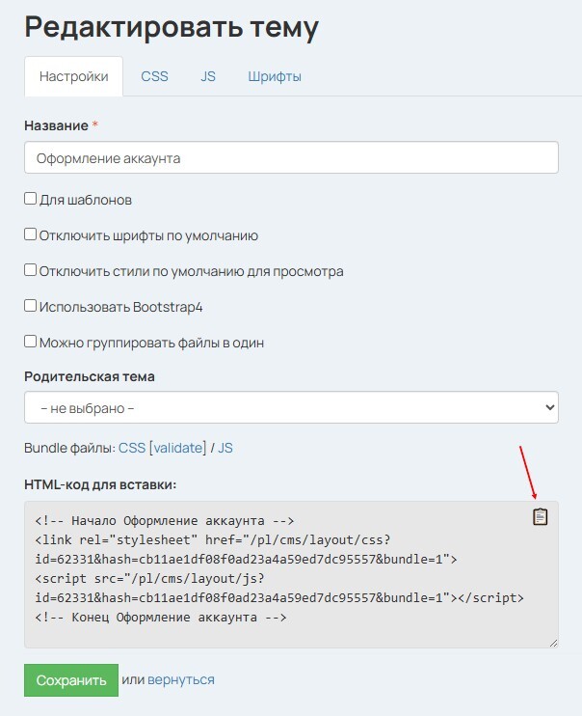582x716 pixels.
Task: Enable Использовать Bootstrap4 option
Action: click(x=31, y=306)
